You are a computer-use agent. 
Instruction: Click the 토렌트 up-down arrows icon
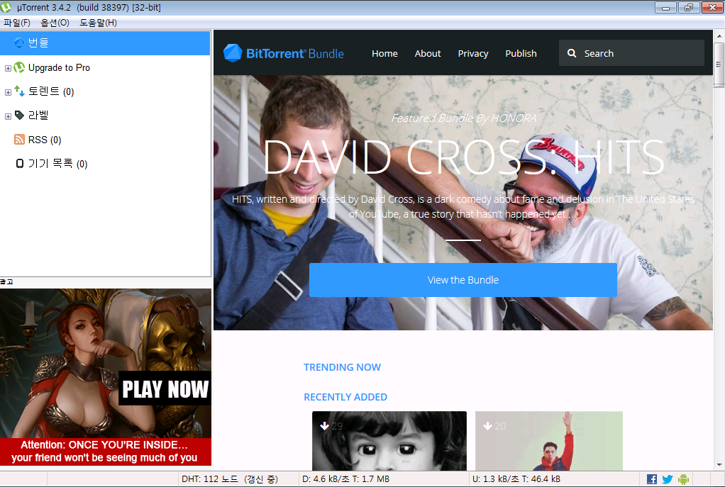19,91
